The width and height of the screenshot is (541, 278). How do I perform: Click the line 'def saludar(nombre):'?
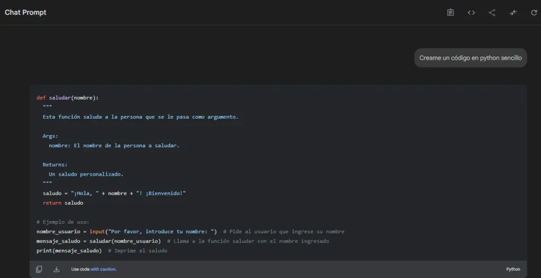[x=68, y=98]
